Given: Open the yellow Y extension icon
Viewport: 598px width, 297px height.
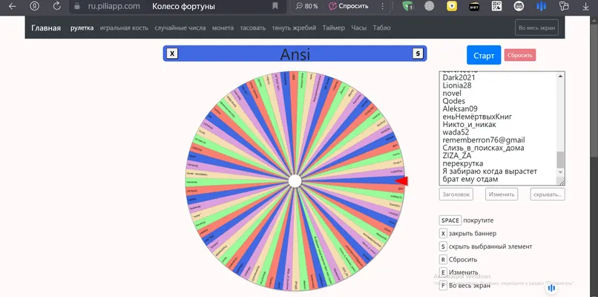Looking at the screenshot, I should pyautogui.click(x=452, y=6).
